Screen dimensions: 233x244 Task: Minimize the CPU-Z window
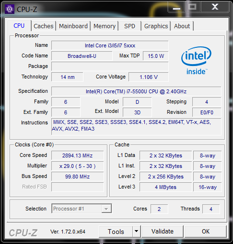176,7
